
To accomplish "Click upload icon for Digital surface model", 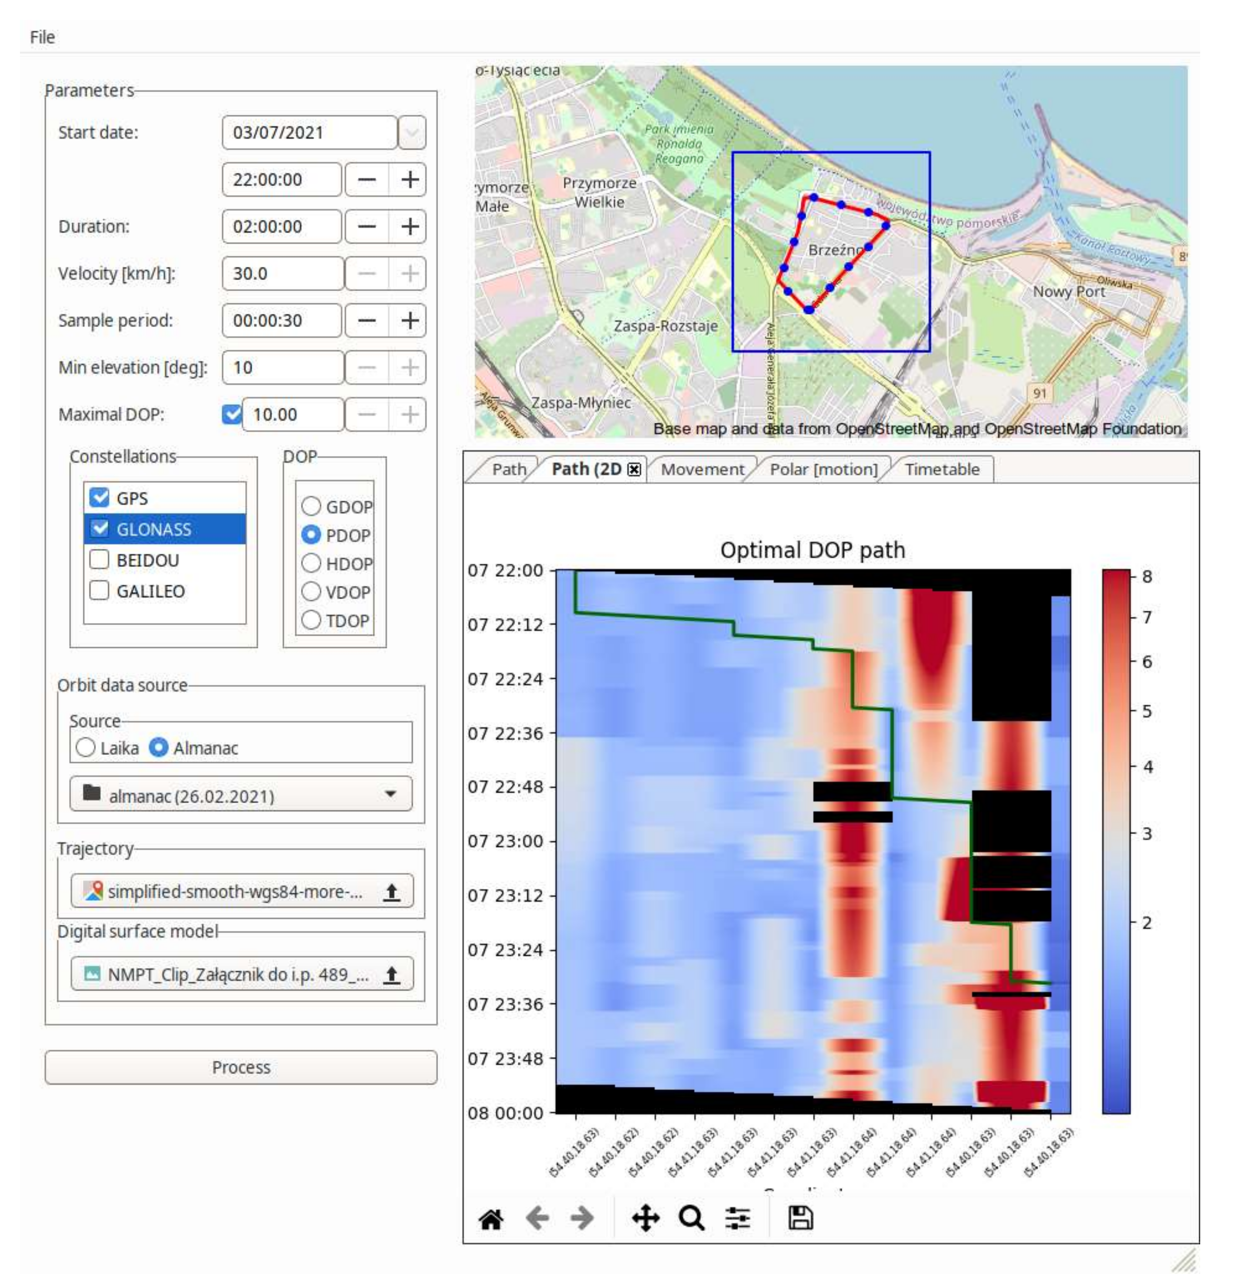I will (392, 975).
